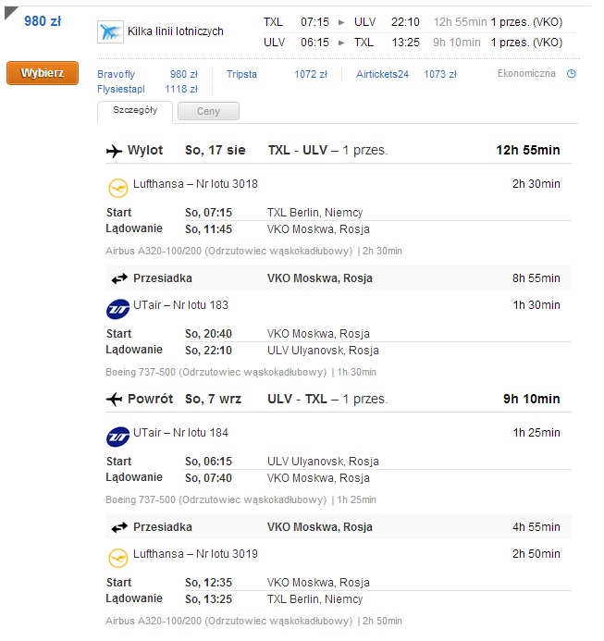Click the Wylot departure airplane icon
The image size is (604, 641).
pos(114,151)
